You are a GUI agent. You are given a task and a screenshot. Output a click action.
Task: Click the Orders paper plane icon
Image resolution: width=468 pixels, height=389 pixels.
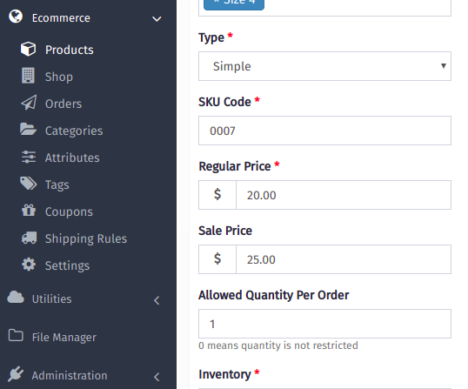(29, 103)
